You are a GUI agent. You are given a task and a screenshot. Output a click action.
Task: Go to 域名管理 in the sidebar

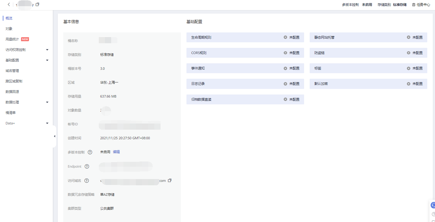pos(12,71)
